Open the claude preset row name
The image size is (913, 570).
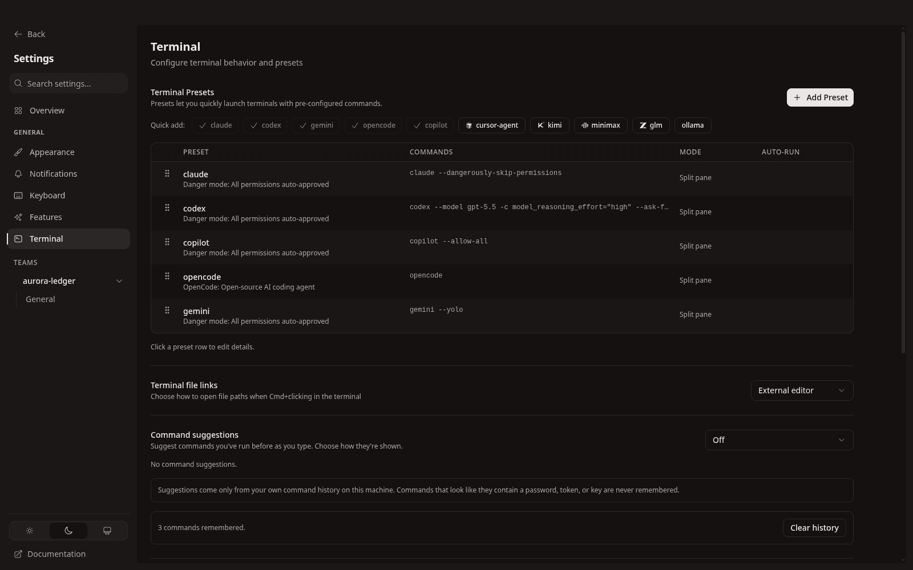point(196,174)
